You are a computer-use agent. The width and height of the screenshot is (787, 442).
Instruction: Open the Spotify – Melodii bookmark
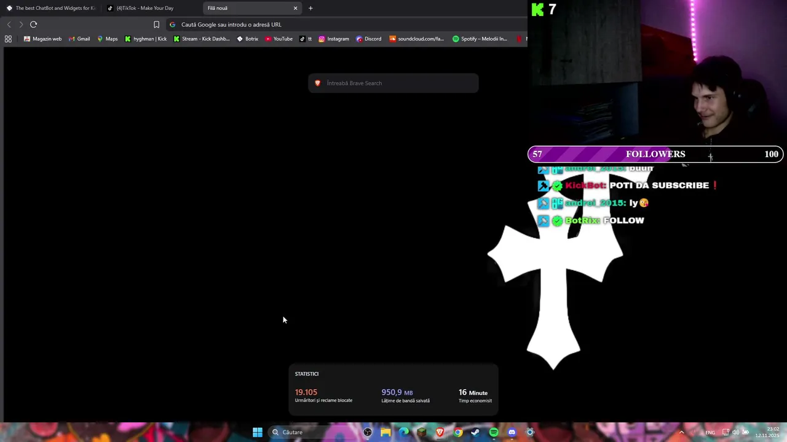pyautogui.click(x=480, y=39)
